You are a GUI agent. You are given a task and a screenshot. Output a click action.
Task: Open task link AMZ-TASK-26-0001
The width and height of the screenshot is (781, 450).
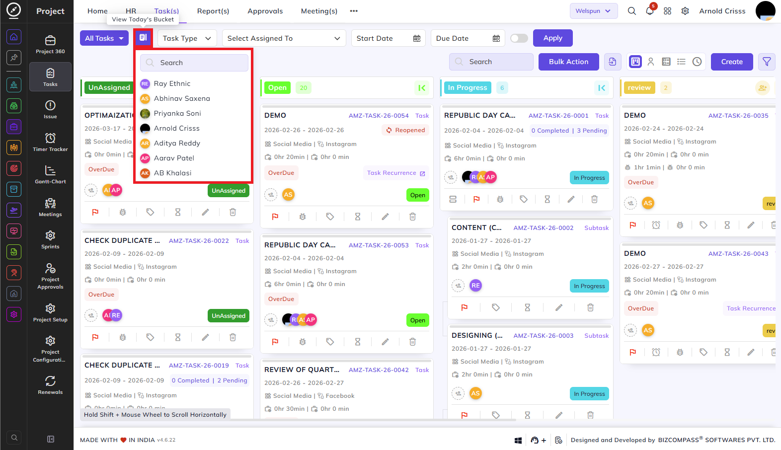click(558, 116)
